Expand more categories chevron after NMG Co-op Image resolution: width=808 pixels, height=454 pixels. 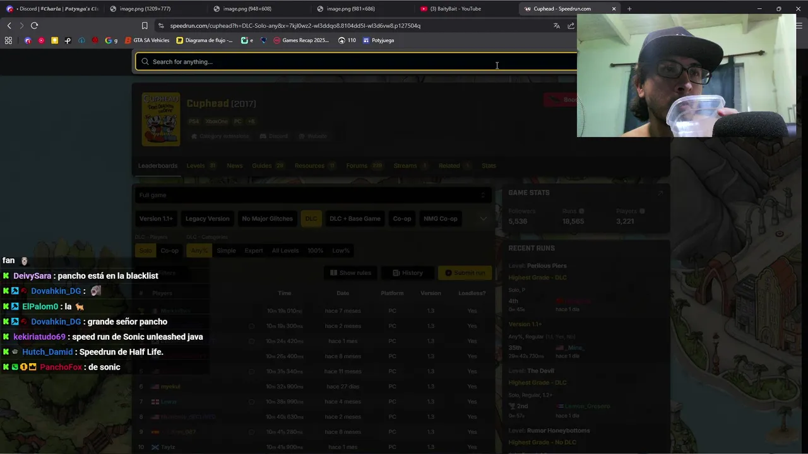click(483, 219)
